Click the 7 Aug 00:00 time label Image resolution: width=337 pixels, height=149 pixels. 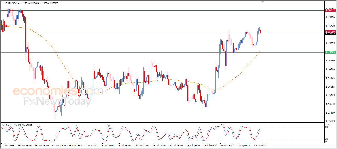click(260, 145)
